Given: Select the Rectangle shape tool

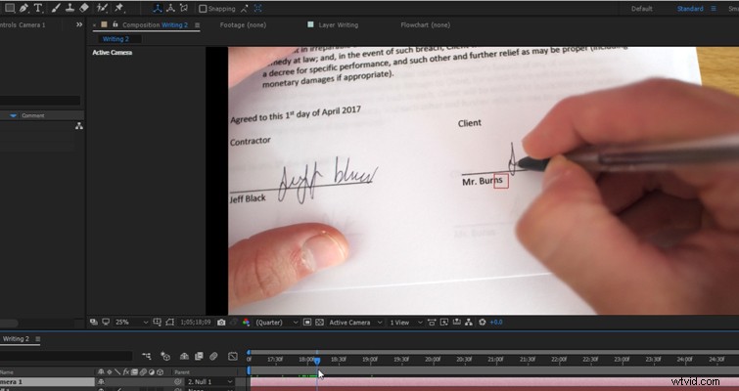Looking at the screenshot, I should [x=10, y=8].
